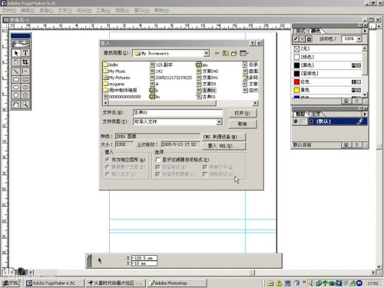Image resolution: width=384 pixels, height=288 pixels.
Task: Open the 帮助(H) menu
Action: (161, 11)
